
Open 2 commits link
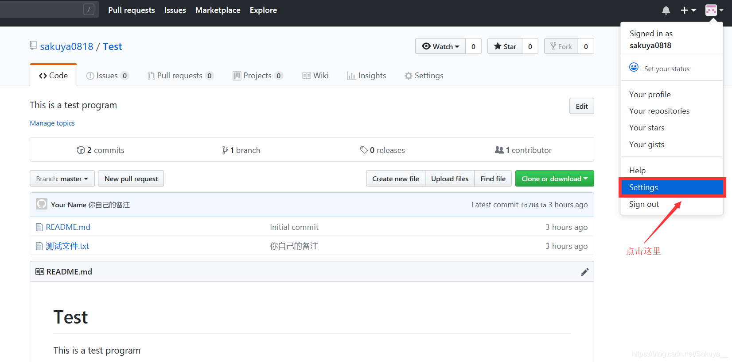click(x=101, y=150)
